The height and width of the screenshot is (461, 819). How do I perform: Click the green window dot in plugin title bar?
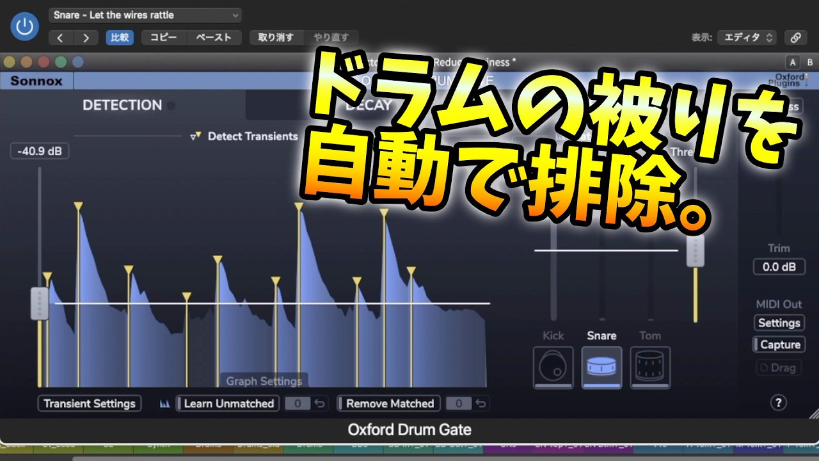coord(61,62)
